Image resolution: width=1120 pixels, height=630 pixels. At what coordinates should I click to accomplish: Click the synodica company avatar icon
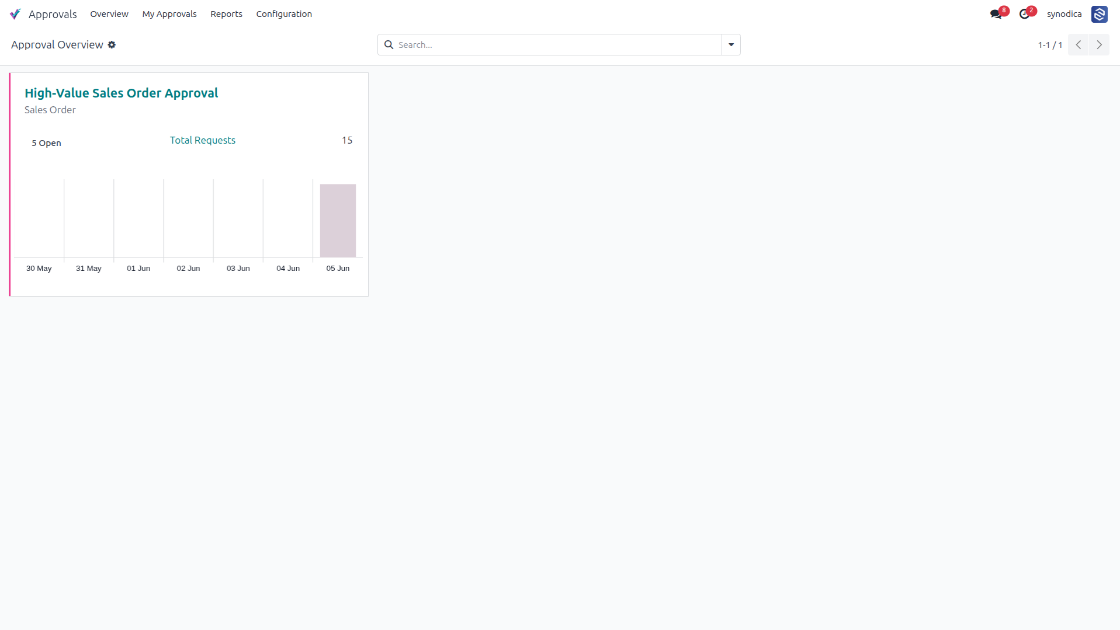coord(1100,14)
